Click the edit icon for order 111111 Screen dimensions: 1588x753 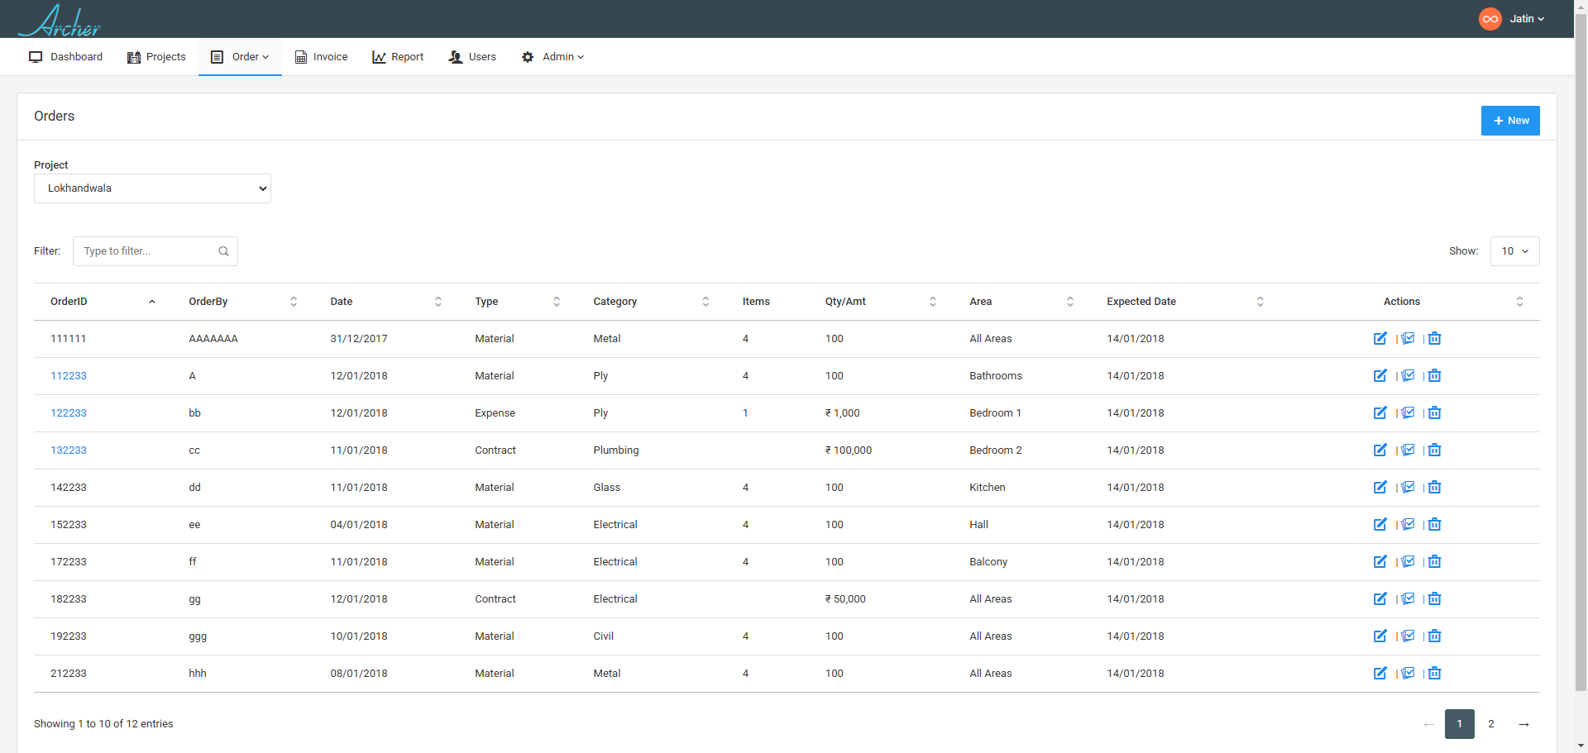click(1380, 338)
